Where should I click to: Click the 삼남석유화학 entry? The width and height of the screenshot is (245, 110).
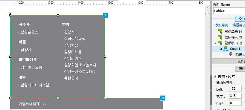[x=75, y=39]
